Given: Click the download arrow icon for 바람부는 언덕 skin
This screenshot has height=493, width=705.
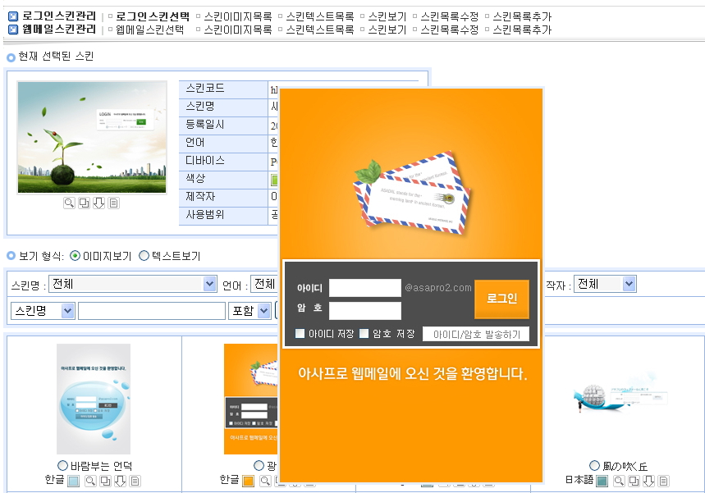Looking at the screenshot, I should (121, 481).
